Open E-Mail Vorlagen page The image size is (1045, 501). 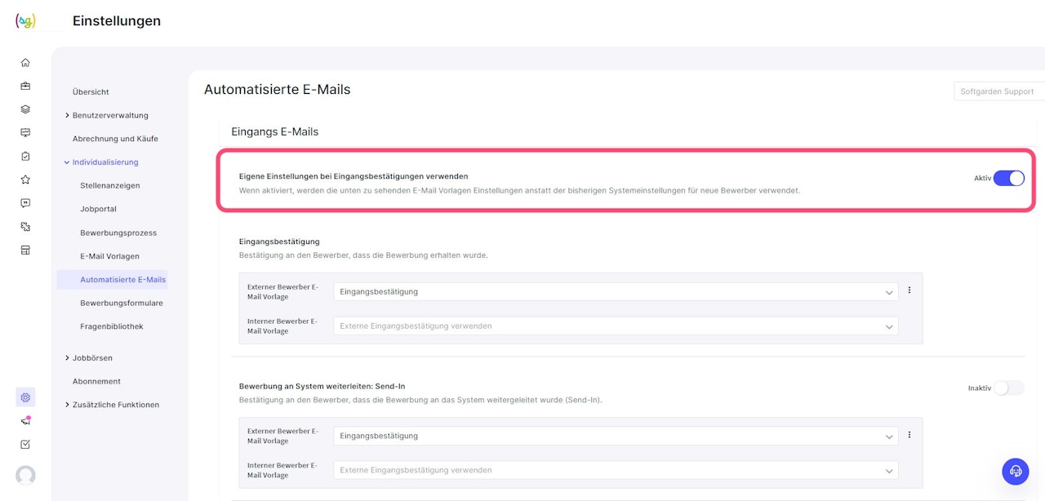[x=109, y=256]
